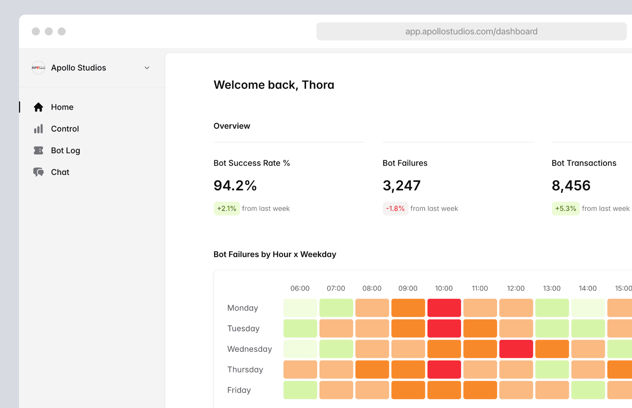Click the Tuesday row label
Screen dimensions: 632x408
click(243, 328)
